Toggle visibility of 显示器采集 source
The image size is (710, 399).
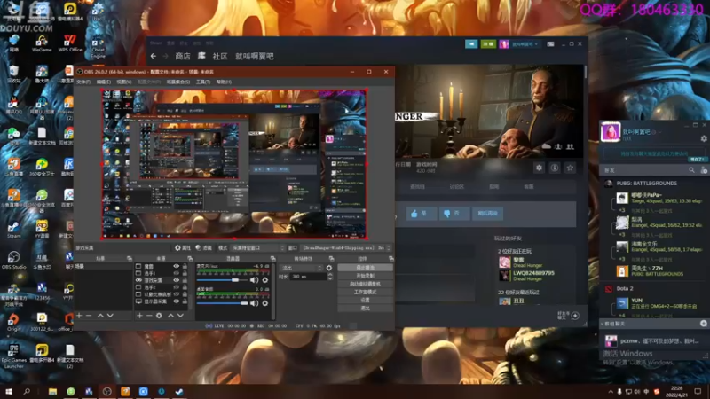pos(176,301)
